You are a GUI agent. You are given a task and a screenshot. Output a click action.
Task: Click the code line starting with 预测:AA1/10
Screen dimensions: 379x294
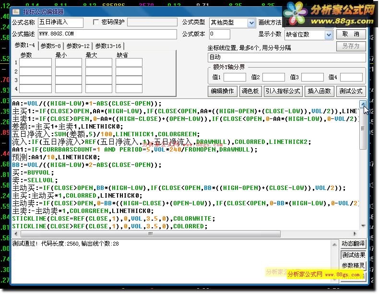pyautogui.click(x=56, y=157)
